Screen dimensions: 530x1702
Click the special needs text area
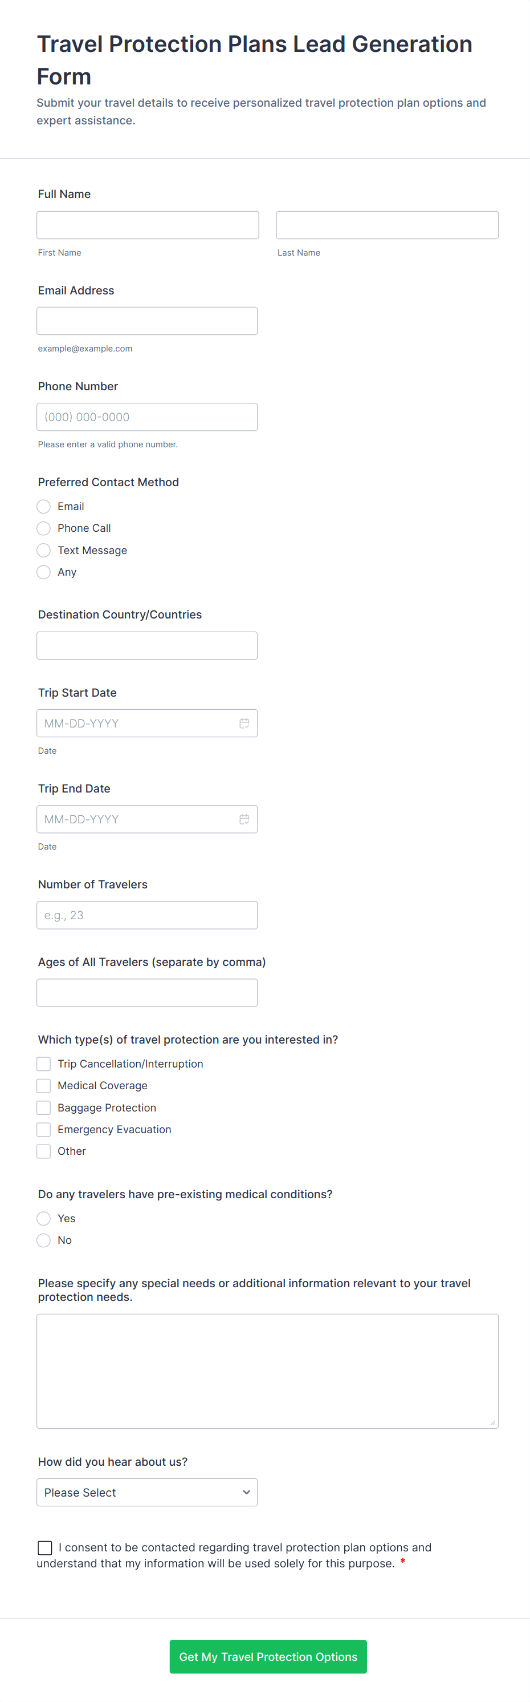(x=267, y=1371)
